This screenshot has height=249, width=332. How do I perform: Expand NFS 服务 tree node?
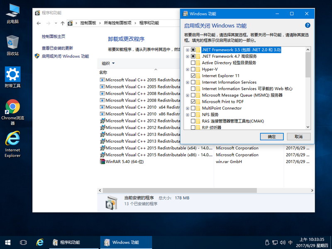[x=188, y=115]
